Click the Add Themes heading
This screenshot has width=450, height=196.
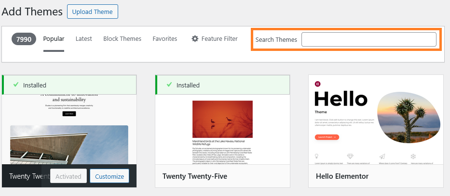click(x=32, y=12)
